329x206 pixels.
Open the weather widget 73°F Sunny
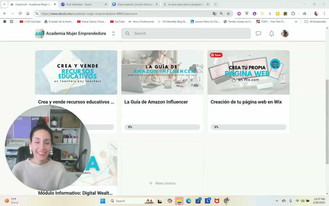(12, 201)
